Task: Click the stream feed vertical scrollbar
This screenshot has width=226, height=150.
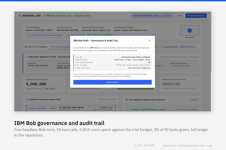Action: coord(115,108)
